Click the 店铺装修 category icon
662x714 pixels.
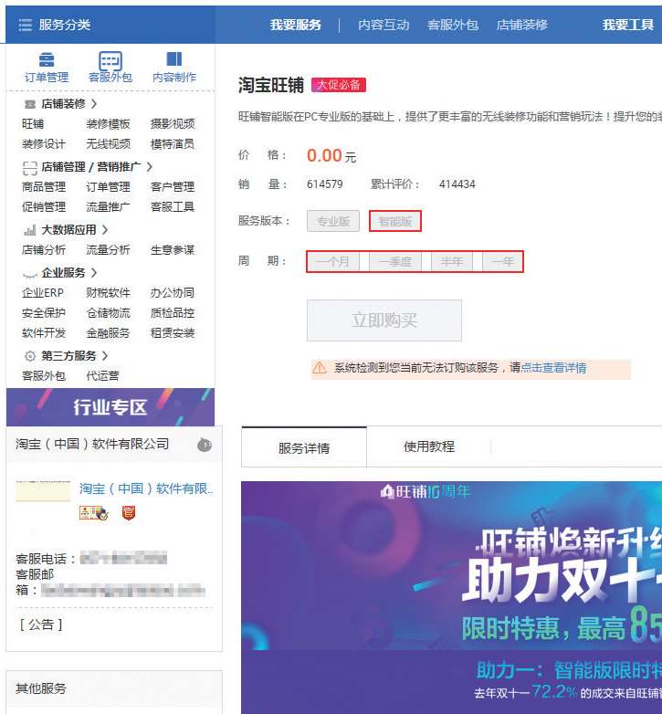[29, 104]
